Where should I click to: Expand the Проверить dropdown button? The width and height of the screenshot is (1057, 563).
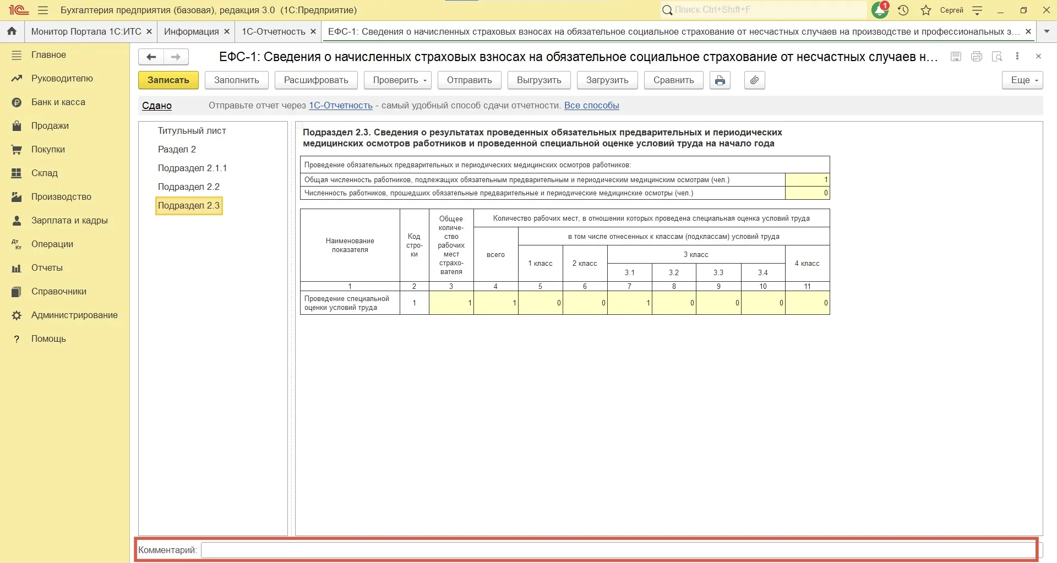[x=397, y=80]
